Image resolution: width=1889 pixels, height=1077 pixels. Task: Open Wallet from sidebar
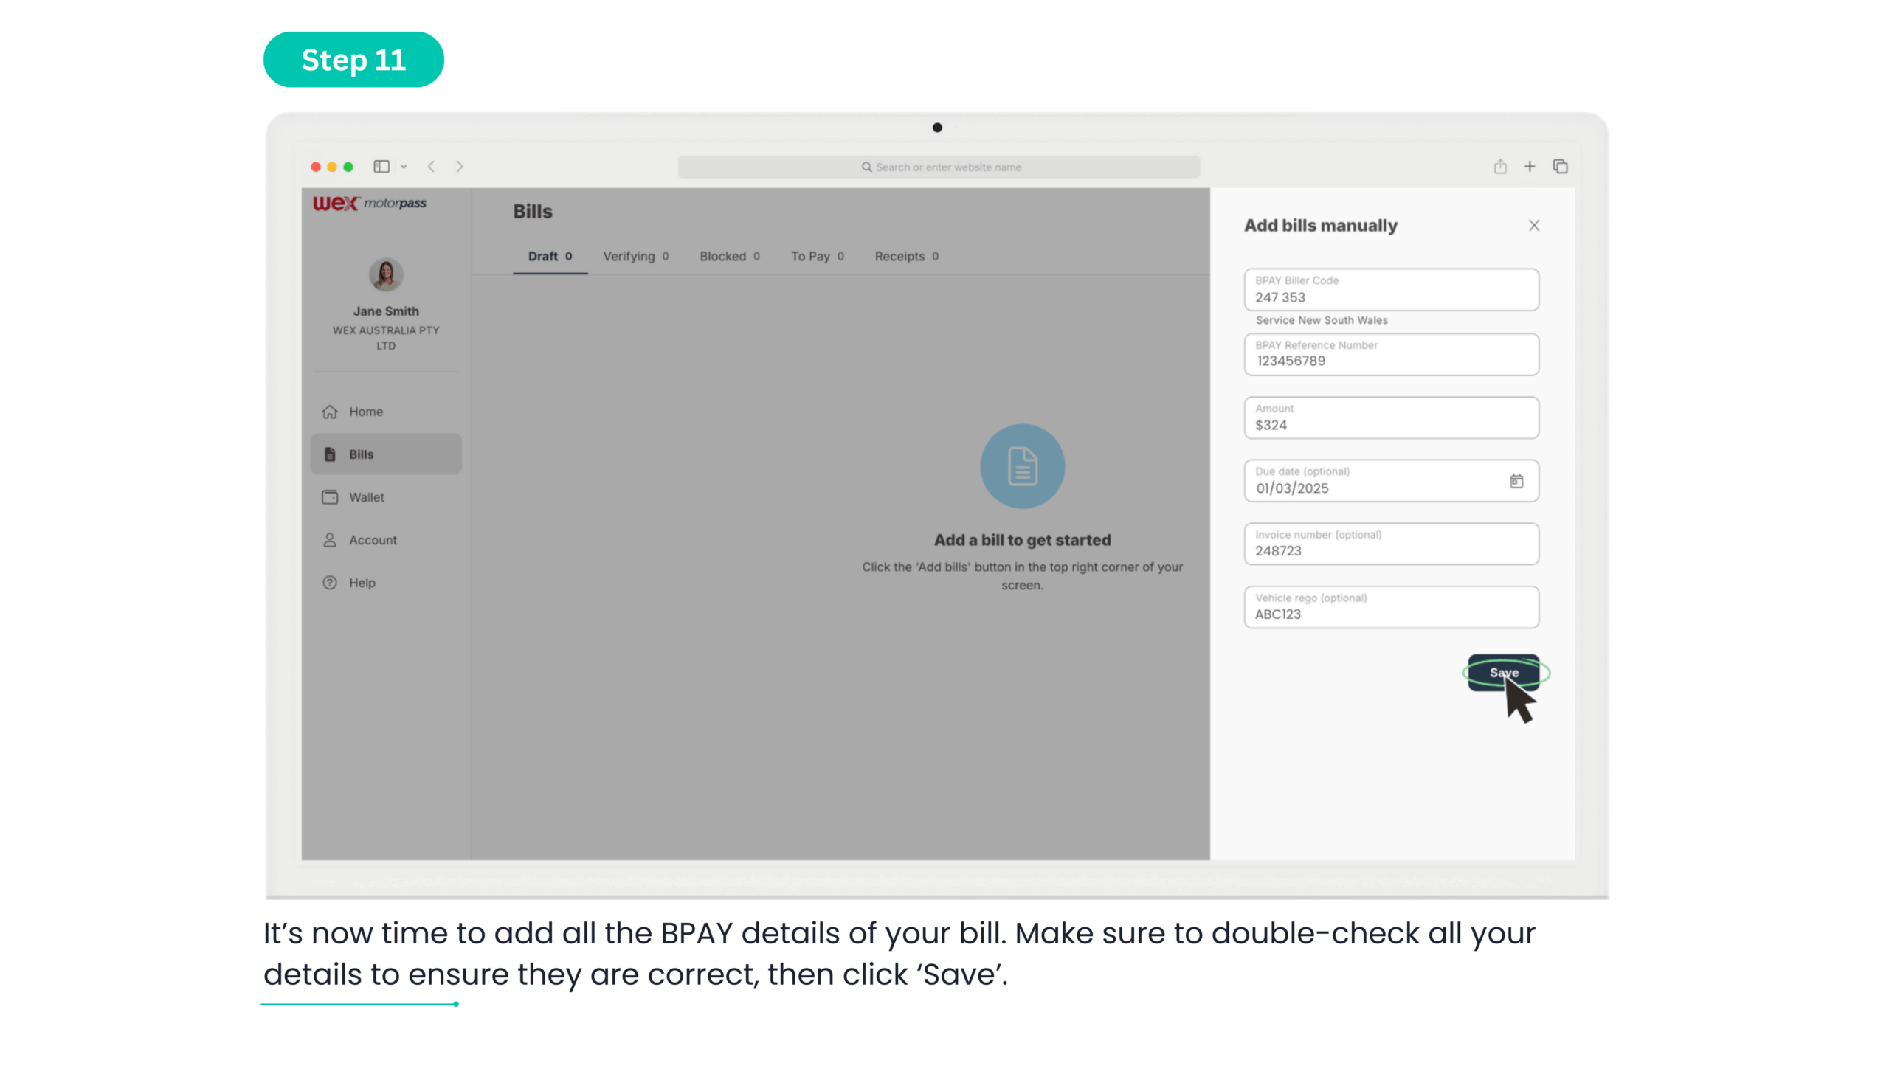[x=365, y=497]
